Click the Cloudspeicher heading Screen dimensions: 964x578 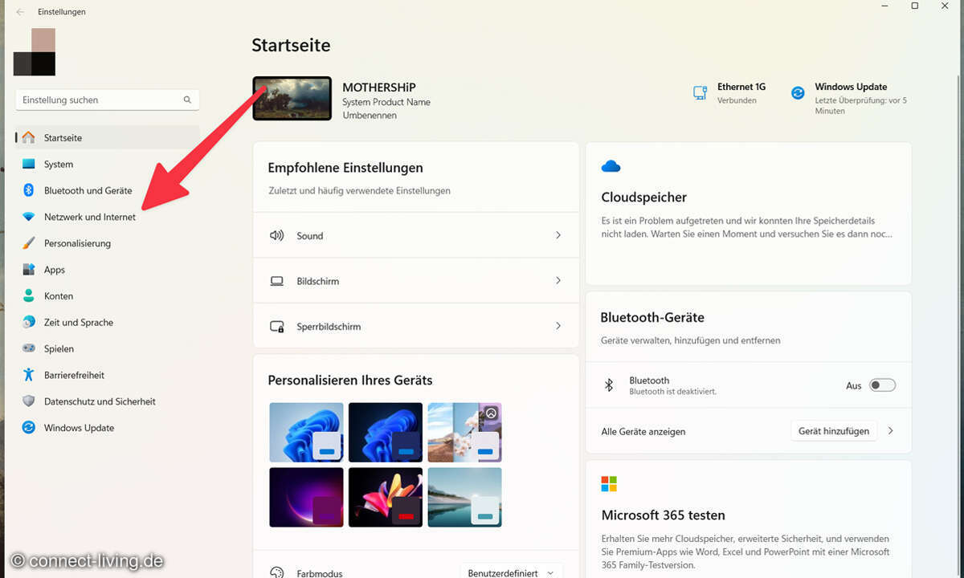pos(644,197)
